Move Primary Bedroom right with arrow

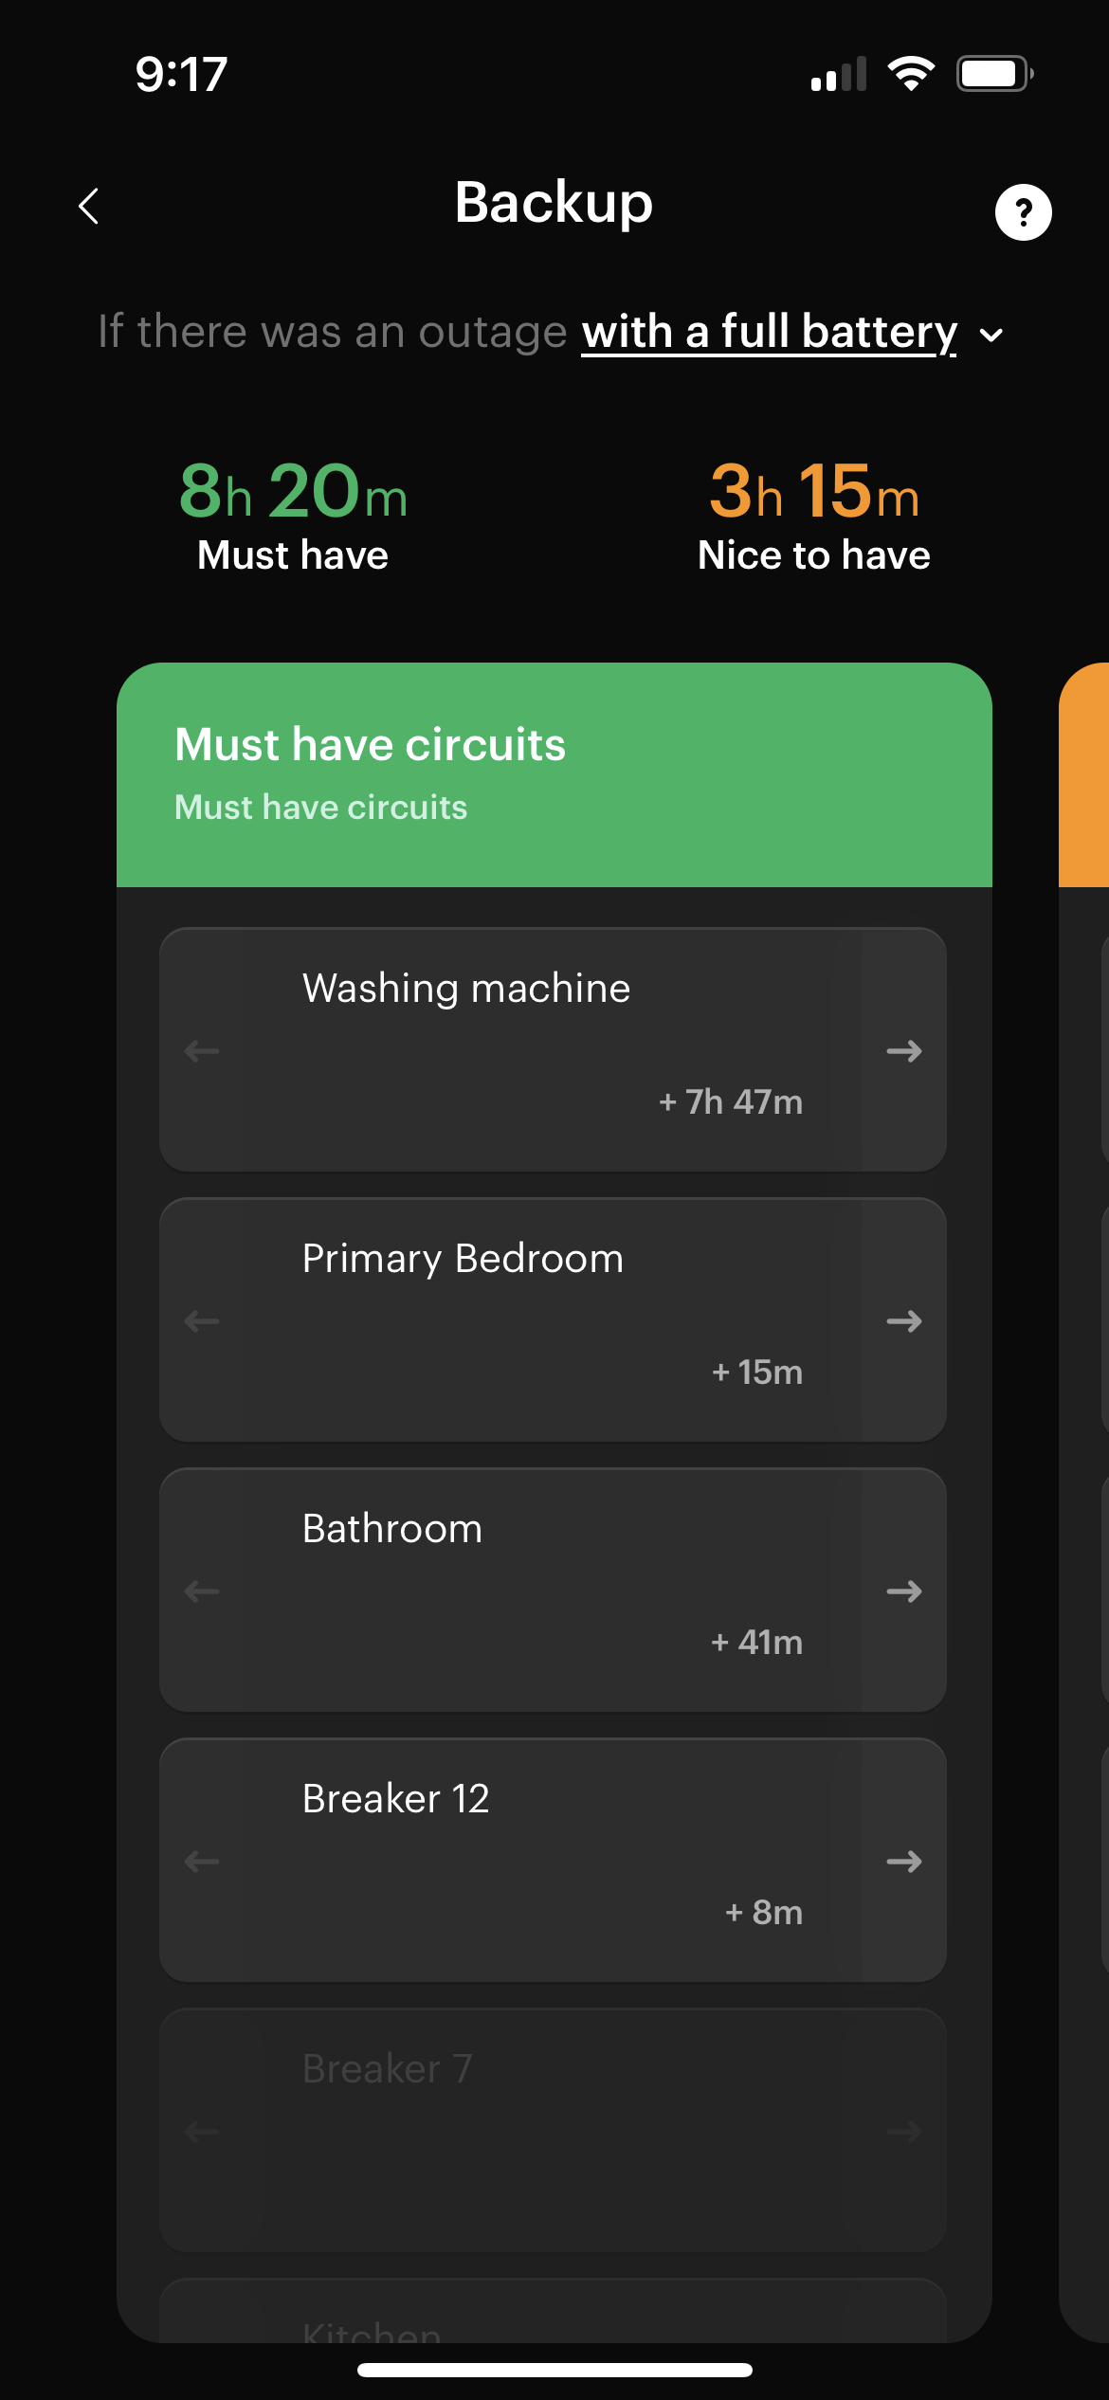tap(904, 1320)
